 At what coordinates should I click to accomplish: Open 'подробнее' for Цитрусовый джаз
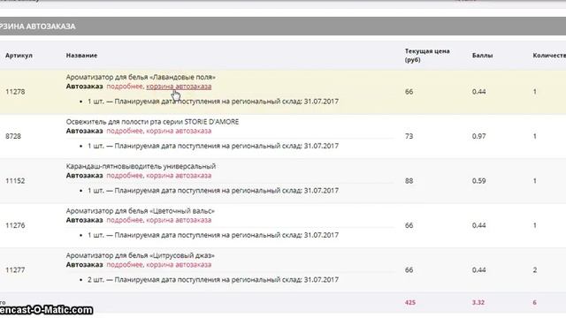point(125,265)
